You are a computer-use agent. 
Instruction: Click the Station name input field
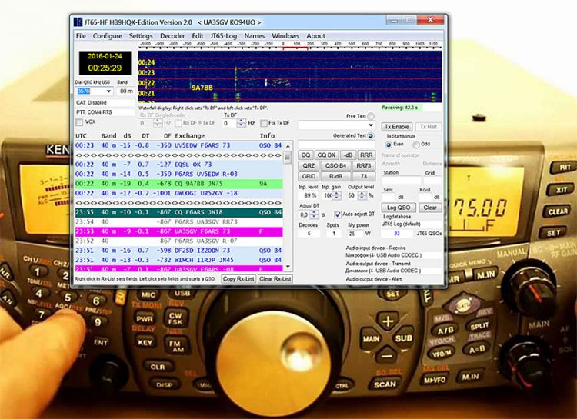401,180
